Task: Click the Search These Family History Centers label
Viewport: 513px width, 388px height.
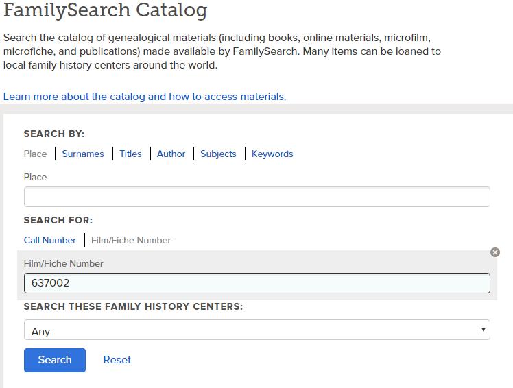Action: (133, 306)
